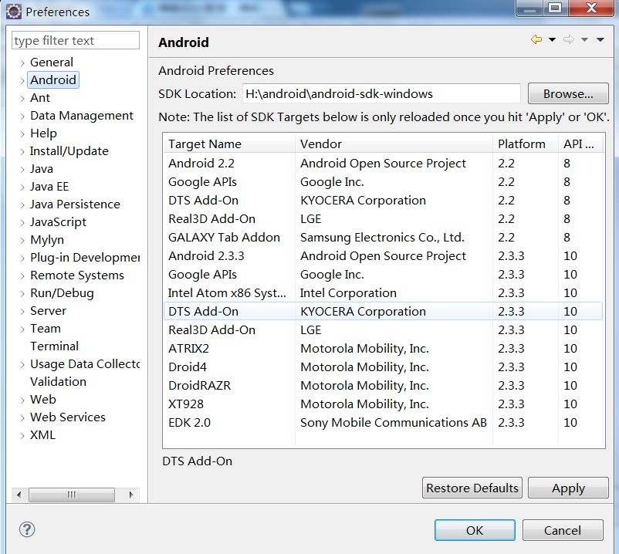This screenshot has height=554, width=619.
Task: Click the forward navigation arrow icon
Action: pyautogui.click(x=569, y=39)
